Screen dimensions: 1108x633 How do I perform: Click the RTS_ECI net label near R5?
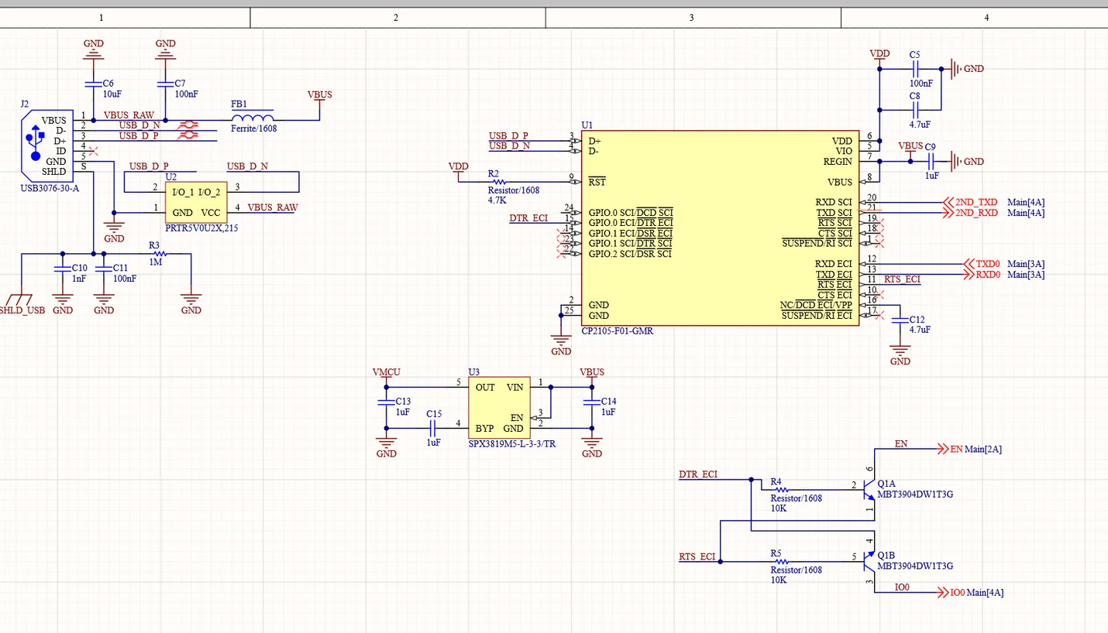pyautogui.click(x=697, y=556)
